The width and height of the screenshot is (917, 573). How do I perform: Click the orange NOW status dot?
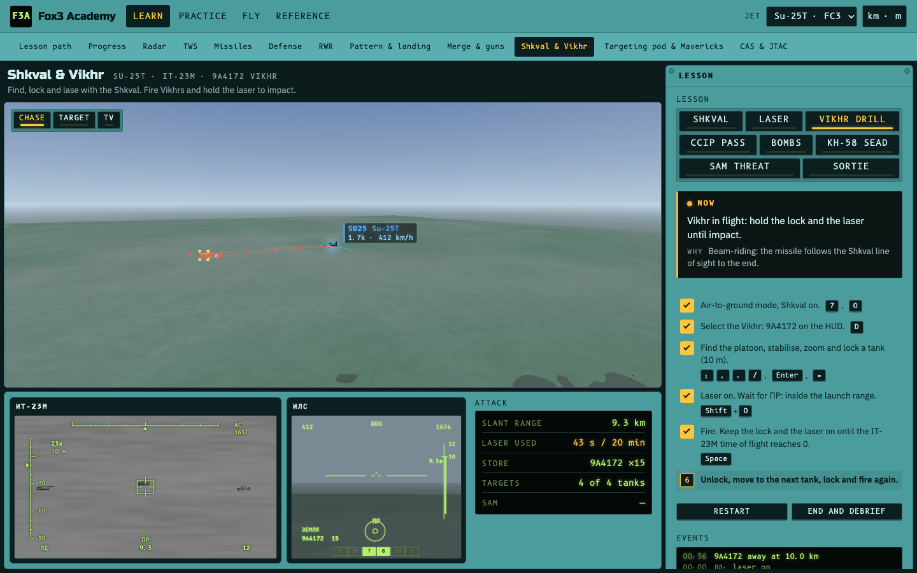pos(690,204)
